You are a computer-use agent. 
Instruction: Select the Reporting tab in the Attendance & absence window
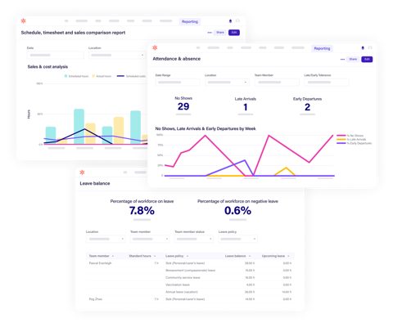click(322, 48)
